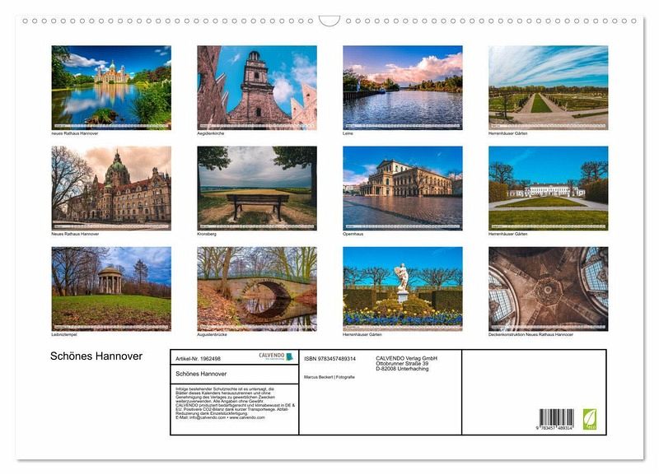Click 'CALVENDO Verlag GmbH' publisher name

tap(406, 358)
